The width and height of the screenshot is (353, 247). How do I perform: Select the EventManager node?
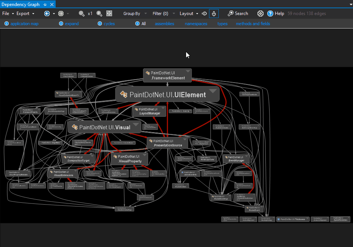click(x=236, y=159)
